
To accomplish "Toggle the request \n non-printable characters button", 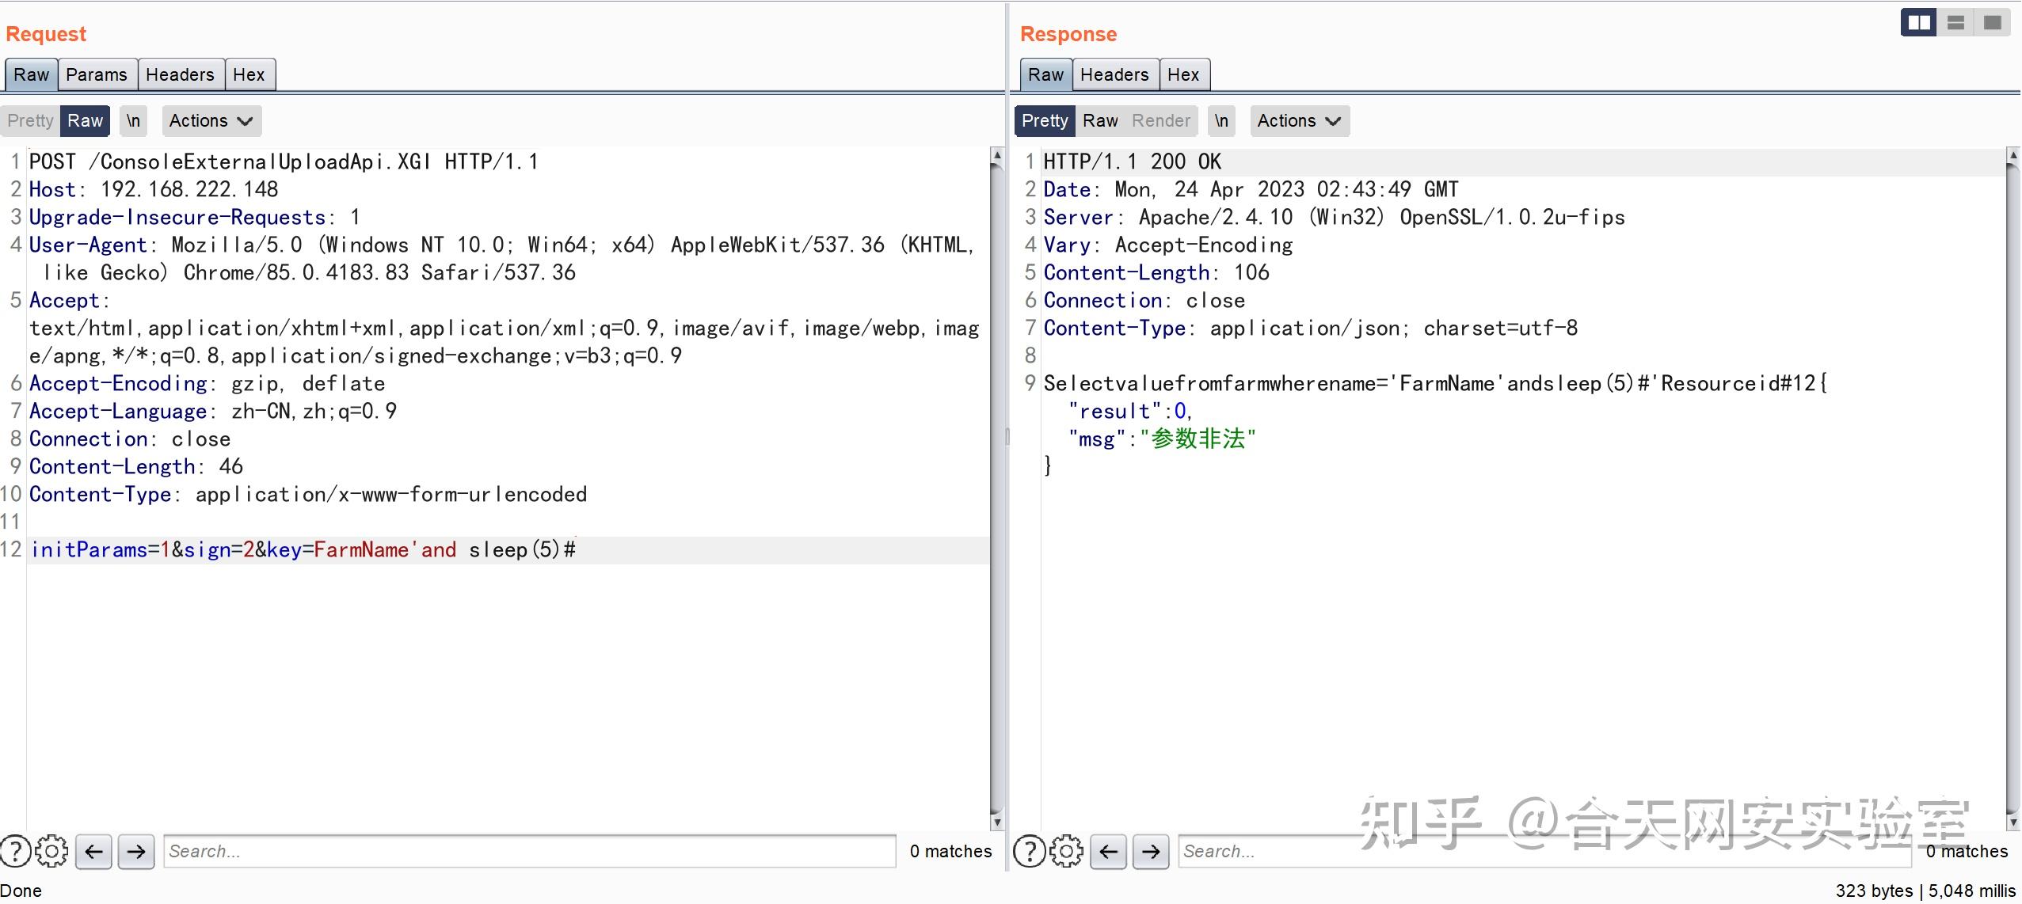I will (x=133, y=120).
